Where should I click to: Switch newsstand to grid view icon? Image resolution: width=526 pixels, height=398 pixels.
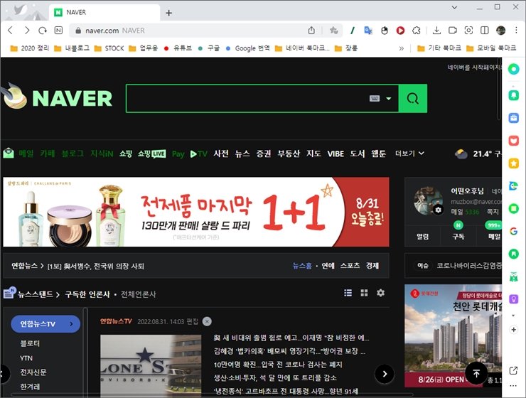(364, 293)
